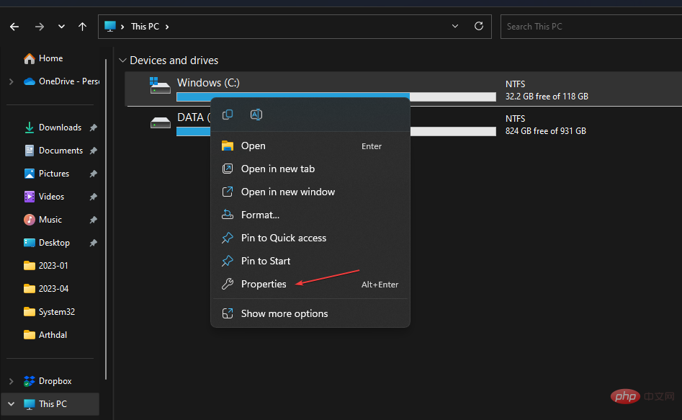
Task: Select the Copy icon in the context menu
Action: click(x=228, y=115)
